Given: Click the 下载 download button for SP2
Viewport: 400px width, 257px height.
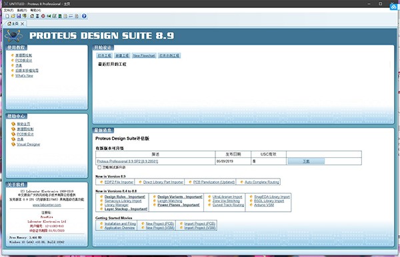Looking at the screenshot, I should [306, 161].
